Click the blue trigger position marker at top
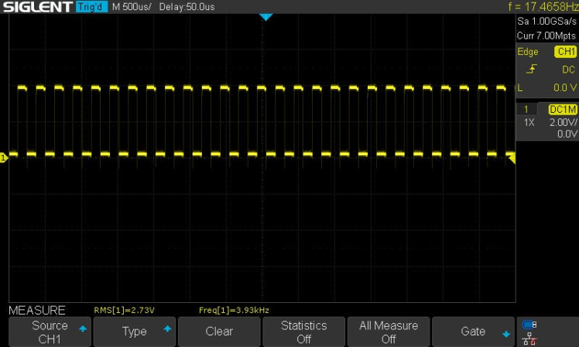The image size is (579, 347). [x=266, y=16]
